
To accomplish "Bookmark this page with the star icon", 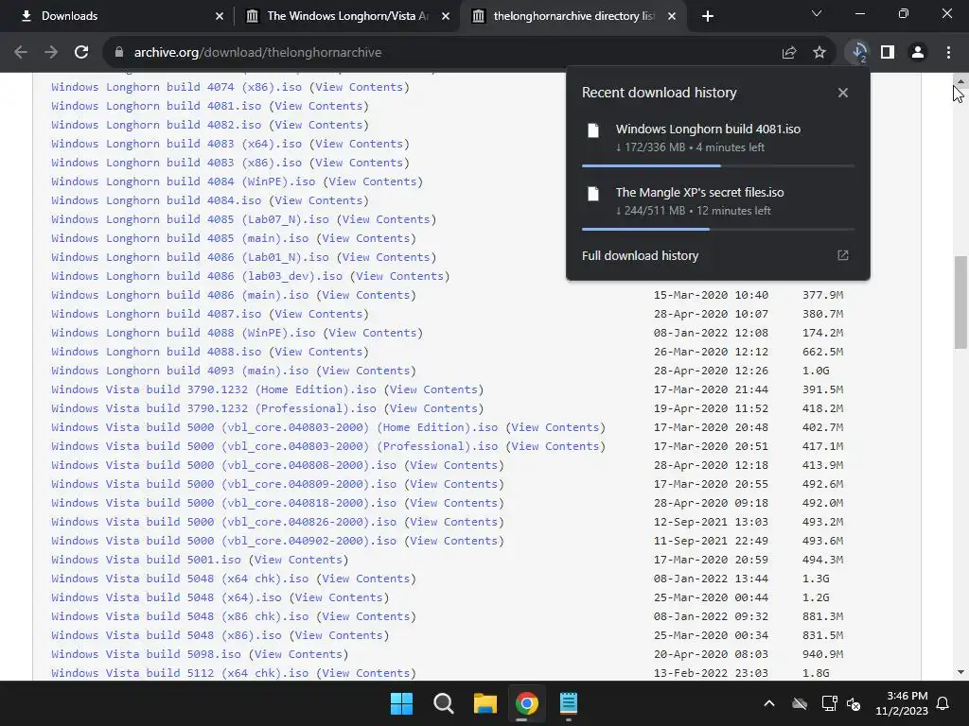I will coord(819,53).
